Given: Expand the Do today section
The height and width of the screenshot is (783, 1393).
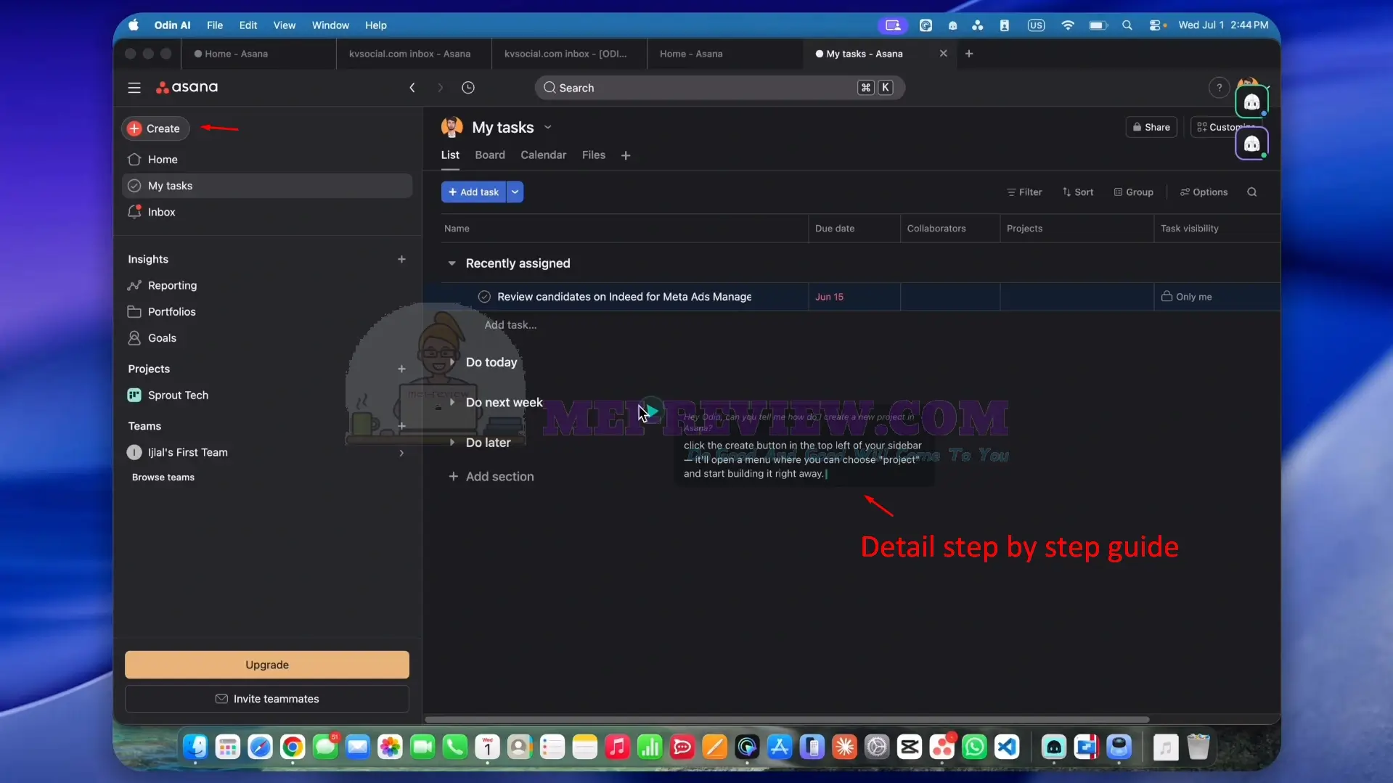Looking at the screenshot, I should point(452,362).
